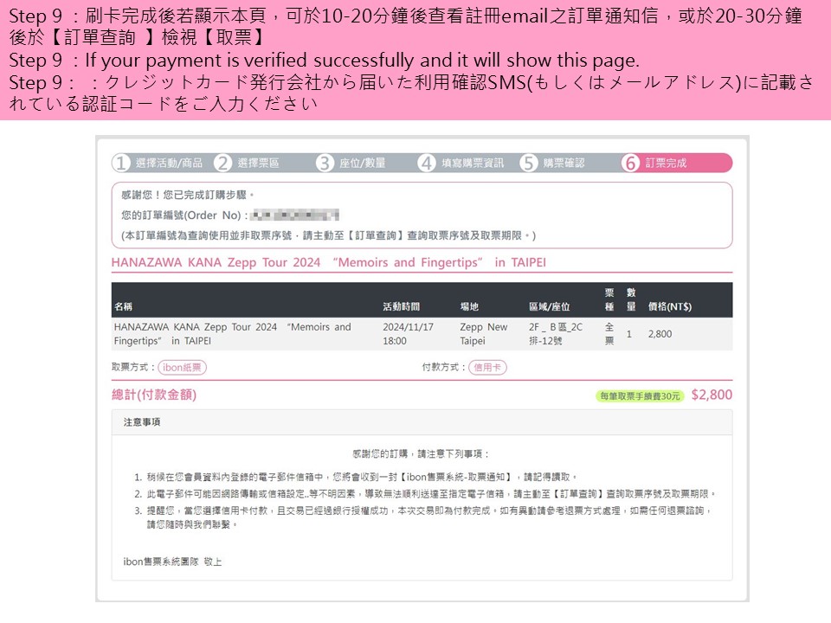Select the 填寫購票資訊 step label
The width and height of the screenshot is (831, 623).
473,163
